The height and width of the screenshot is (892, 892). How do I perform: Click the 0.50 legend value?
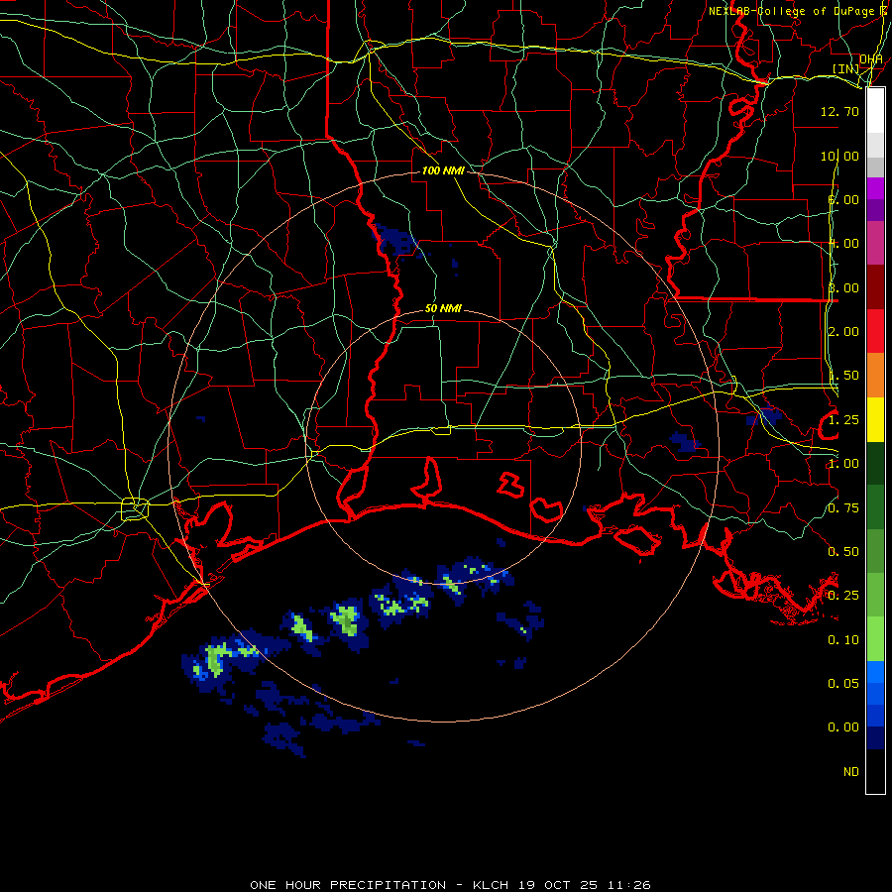click(843, 552)
